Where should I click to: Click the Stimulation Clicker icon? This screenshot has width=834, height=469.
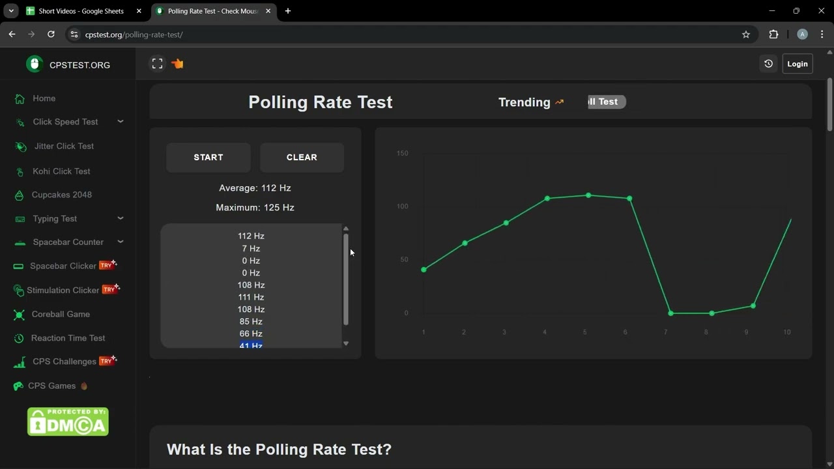click(x=18, y=291)
